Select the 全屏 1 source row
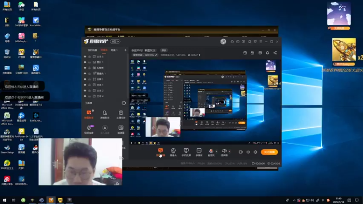Screen dimensions: 363x204 click(x=105, y=79)
